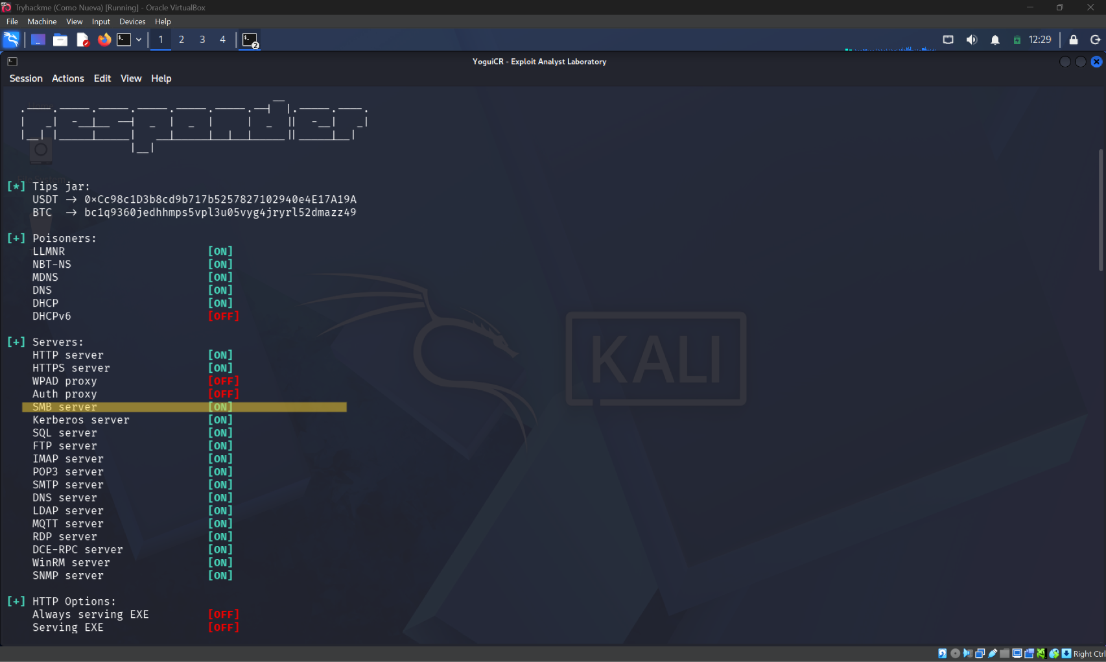1106x662 pixels.
Task: Click the Auth proxy entry
Action: [65, 394]
